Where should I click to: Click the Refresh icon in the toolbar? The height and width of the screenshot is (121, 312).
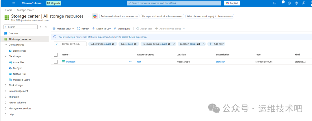click(78, 29)
